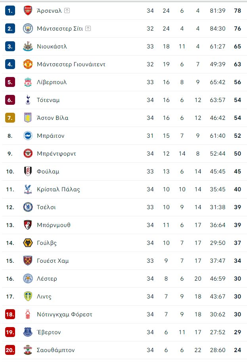Open the Μπρέντφορντ team link
The height and width of the screenshot is (362, 247).
click(56, 154)
